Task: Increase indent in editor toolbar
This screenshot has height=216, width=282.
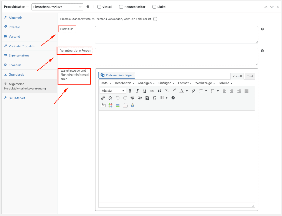Action: (x=140, y=98)
